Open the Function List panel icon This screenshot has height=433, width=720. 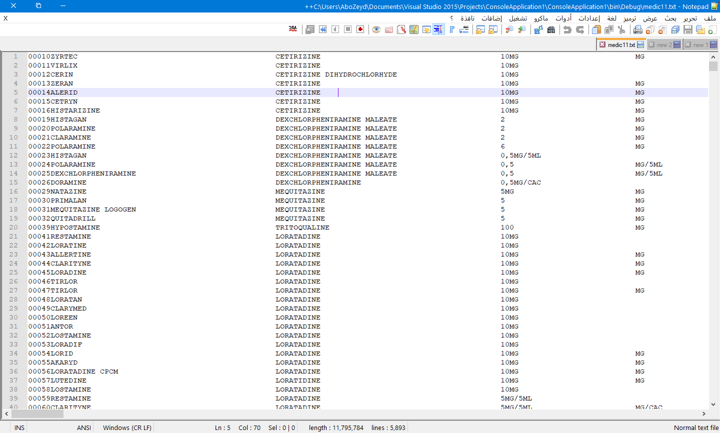click(x=401, y=30)
